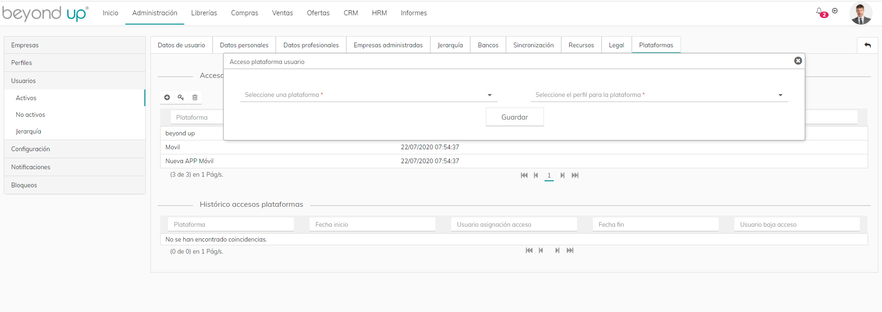Open the Sincronización tab
Viewport: 882px width, 312px height.
(533, 45)
